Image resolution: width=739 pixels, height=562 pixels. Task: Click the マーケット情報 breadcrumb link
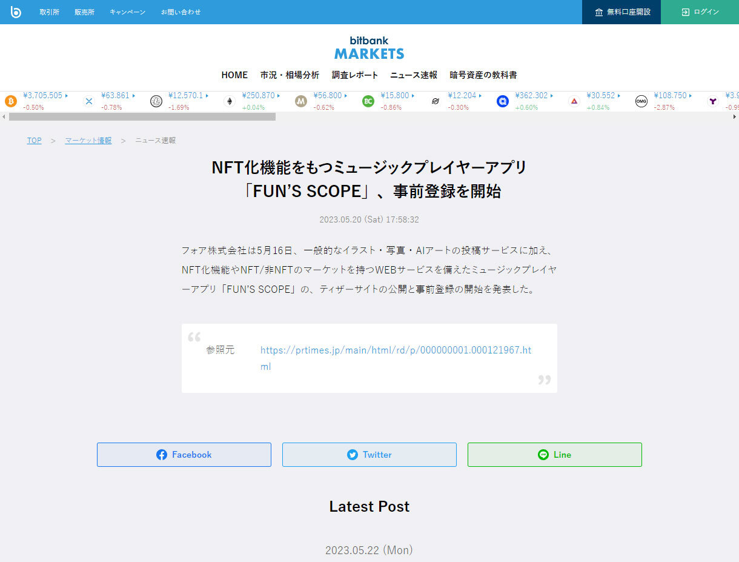click(88, 140)
